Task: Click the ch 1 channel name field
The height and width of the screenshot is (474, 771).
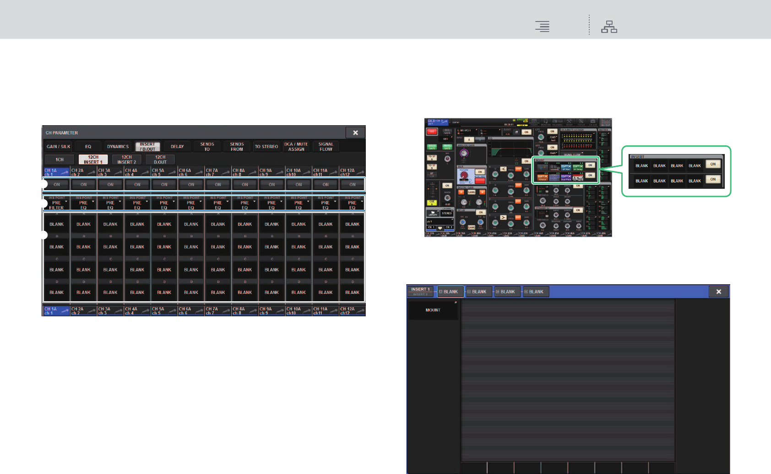Action: pos(440,221)
